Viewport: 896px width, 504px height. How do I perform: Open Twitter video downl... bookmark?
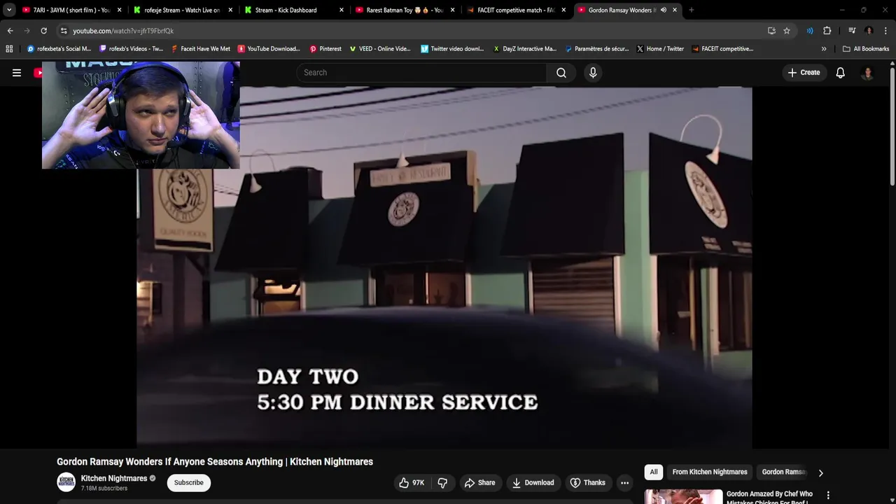[452, 49]
